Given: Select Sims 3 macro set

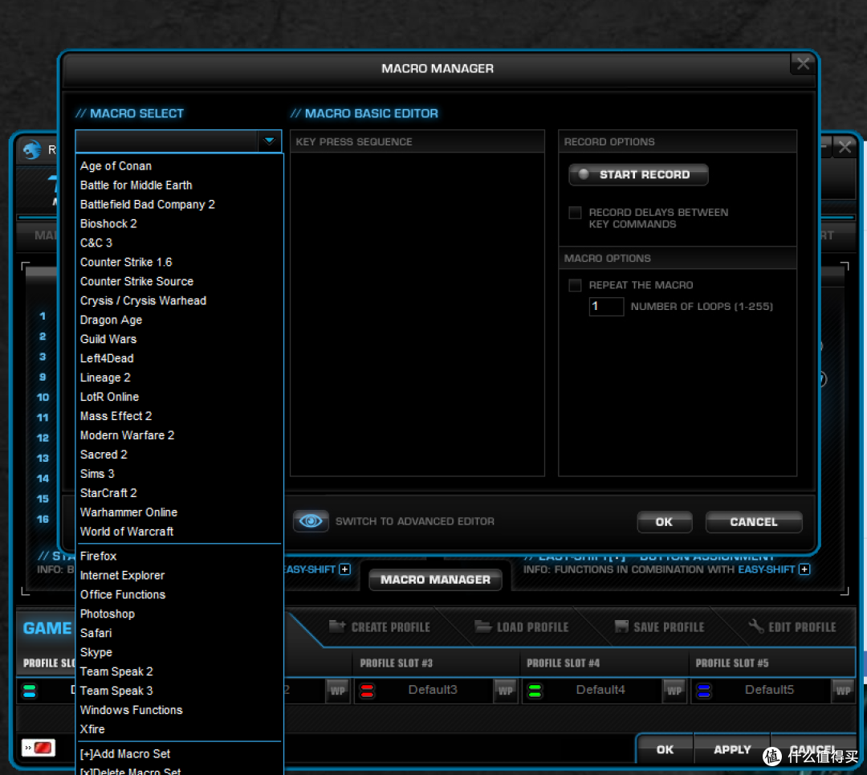Looking at the screenshot, I should pos(97,474).
